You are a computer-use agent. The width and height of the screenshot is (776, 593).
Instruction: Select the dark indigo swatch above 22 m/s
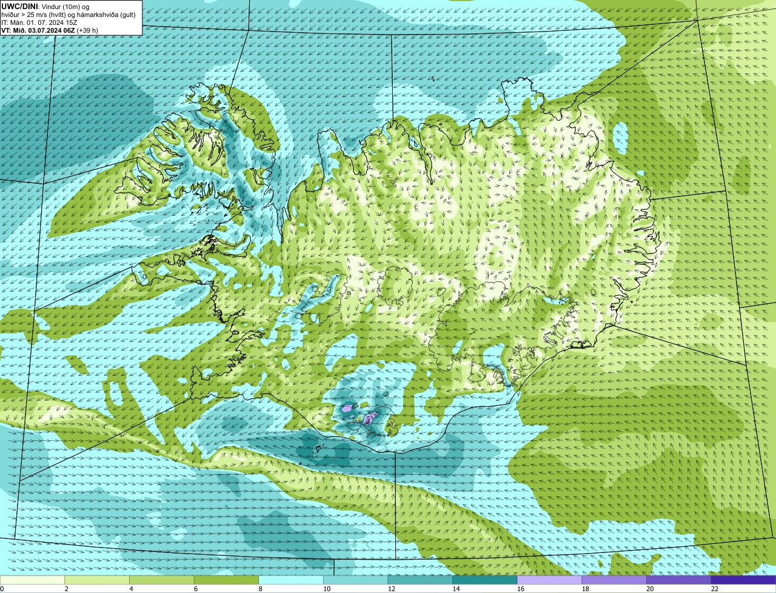point(743,580)
